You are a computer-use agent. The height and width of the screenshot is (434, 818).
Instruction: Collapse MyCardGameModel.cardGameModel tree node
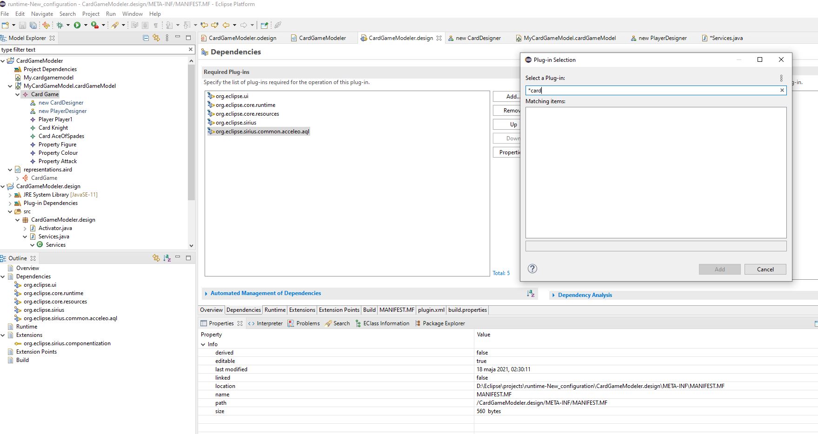point(10,86)
